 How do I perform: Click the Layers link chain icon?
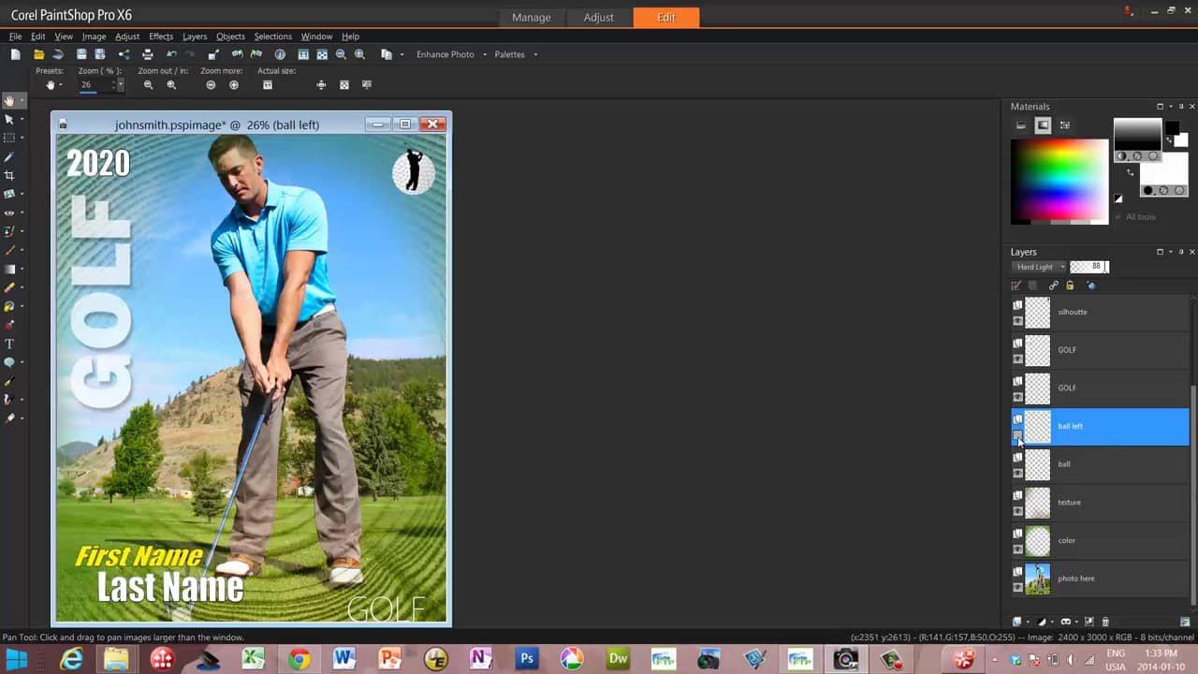pyautogui.click(x=1053, y=286)
